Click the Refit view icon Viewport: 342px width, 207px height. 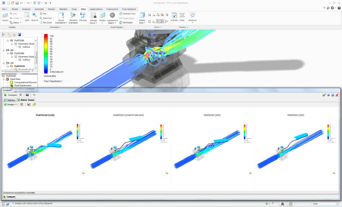coord(27,16)
